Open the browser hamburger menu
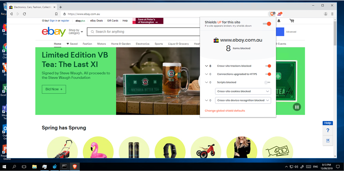344x171 pixels. pyautogui.click(x=332, y=14)
